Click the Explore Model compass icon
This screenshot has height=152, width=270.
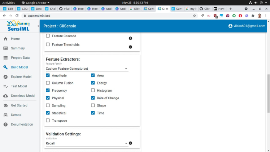(x=5, y=77)
